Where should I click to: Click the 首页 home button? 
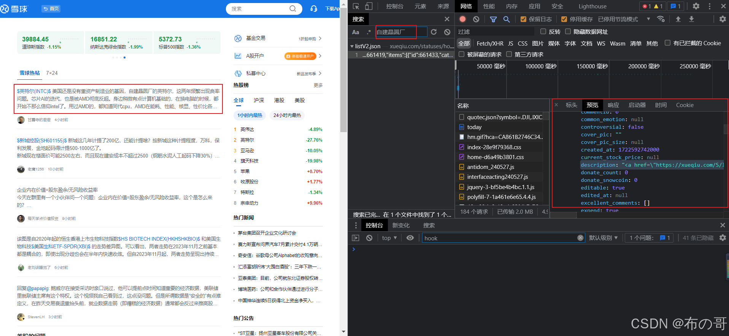click(x=51, y=8)
